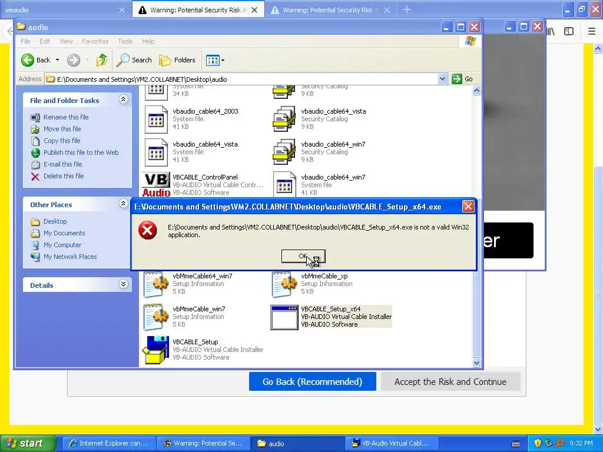Click Go Back (Recommended) in the browser
The image size is (603, 452).
pos(312,381)
